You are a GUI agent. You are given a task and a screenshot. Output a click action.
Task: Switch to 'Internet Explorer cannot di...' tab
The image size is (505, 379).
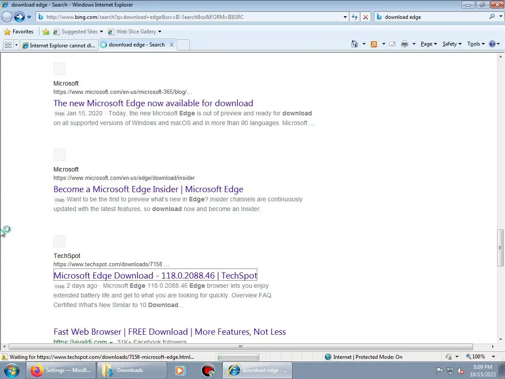coord(59,45)
